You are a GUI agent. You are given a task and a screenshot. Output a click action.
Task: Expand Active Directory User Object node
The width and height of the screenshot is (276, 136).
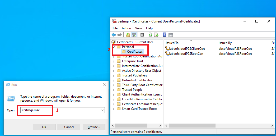pyautogui.click(x=114, y=71)
